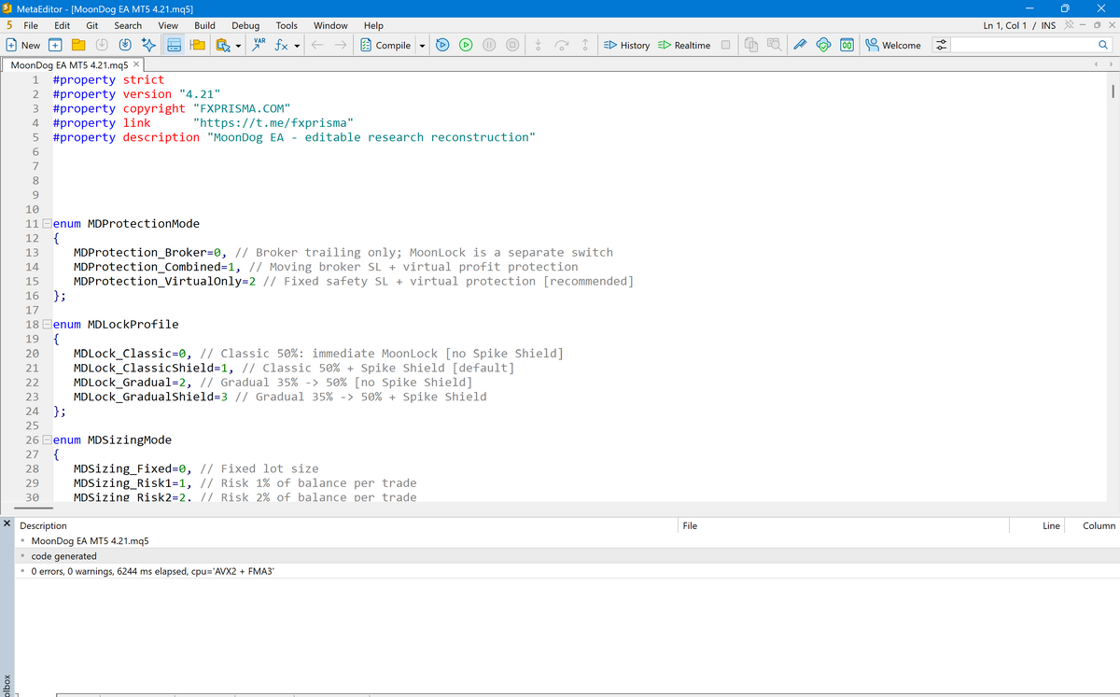Click inside the toolbar search field
This screenshot has width=1120, height=697.
pyautogui.click(x=1021, y=45)
